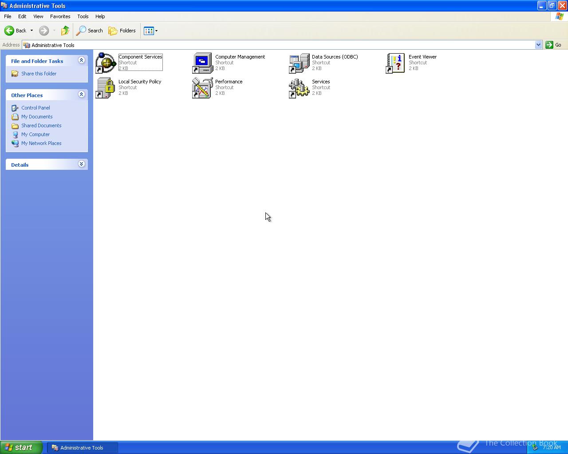
Task: Open the Back history dropdown arrow
Action: (32, 31)
